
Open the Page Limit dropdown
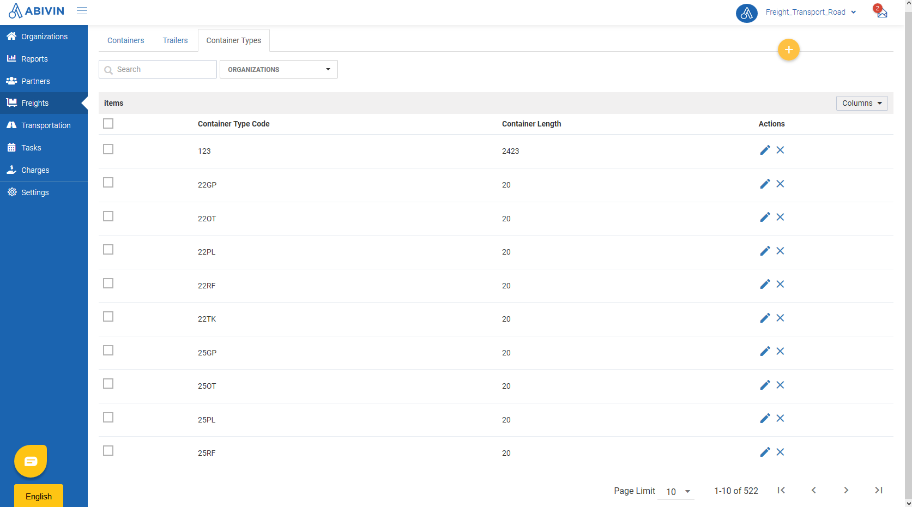coord(676,491)
